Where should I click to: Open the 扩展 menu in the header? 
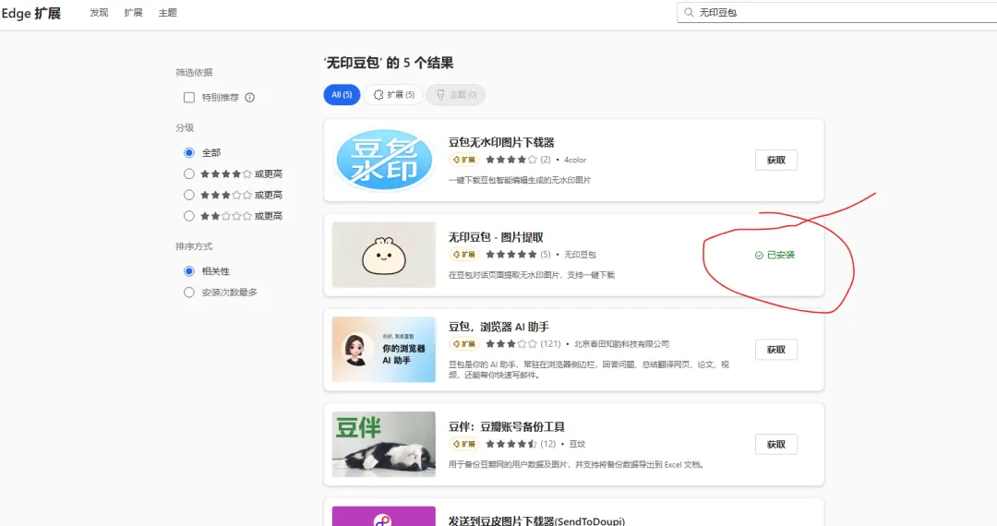[134, 13]
